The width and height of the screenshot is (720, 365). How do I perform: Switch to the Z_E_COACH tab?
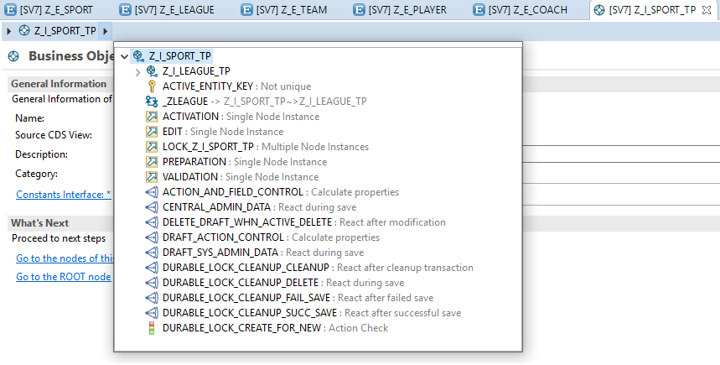[x=521, y=10]
